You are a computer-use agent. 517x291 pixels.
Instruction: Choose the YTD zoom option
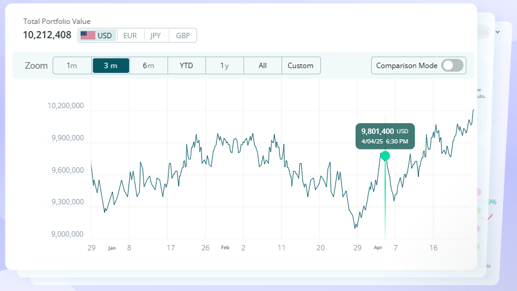(x=186, y=66)
